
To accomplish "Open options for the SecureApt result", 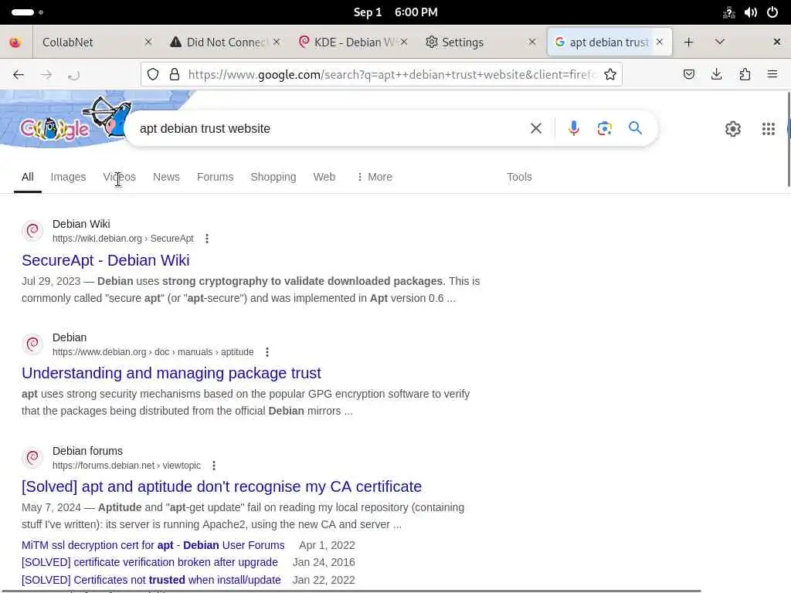I will coord(207,239).
